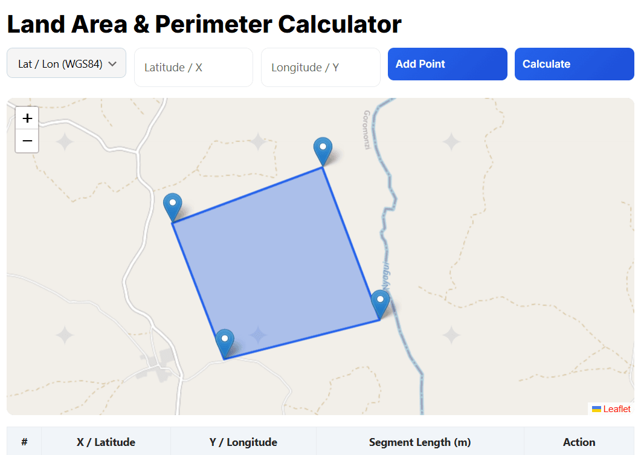This screenshot has width=641, height=455.
Task: Click the zoom out control on the map
Action: pos(27,141)
